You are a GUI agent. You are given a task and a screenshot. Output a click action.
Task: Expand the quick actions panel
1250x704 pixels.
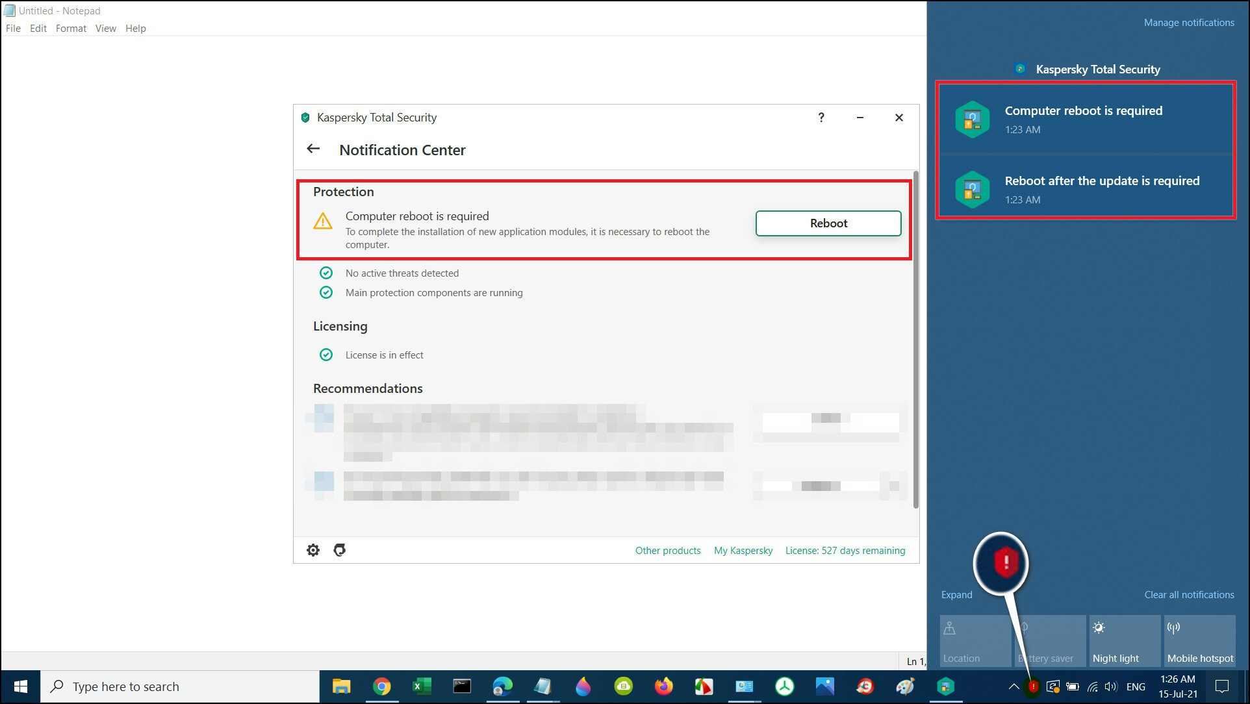coord(956,595)
